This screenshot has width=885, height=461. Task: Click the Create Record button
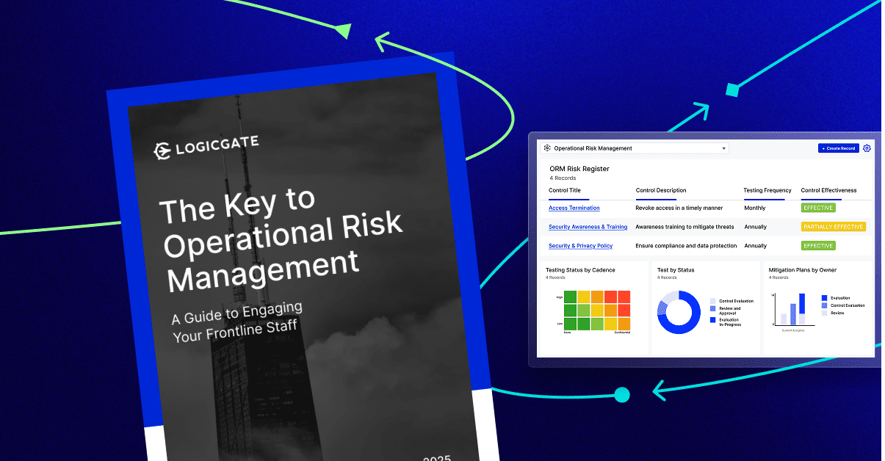click(838, 148)
